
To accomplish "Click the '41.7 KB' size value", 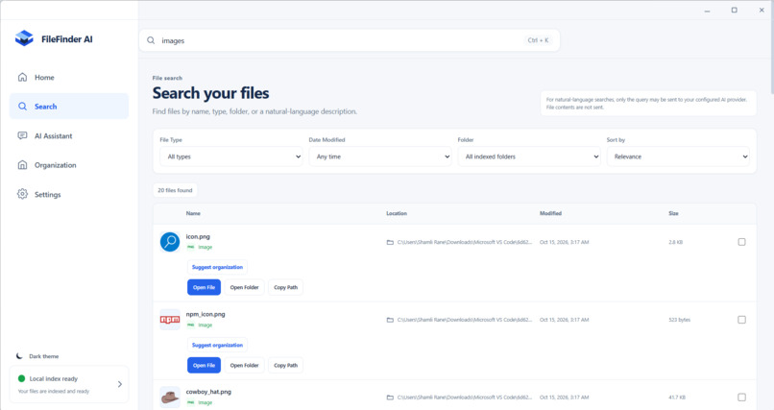I will [677, 398].
